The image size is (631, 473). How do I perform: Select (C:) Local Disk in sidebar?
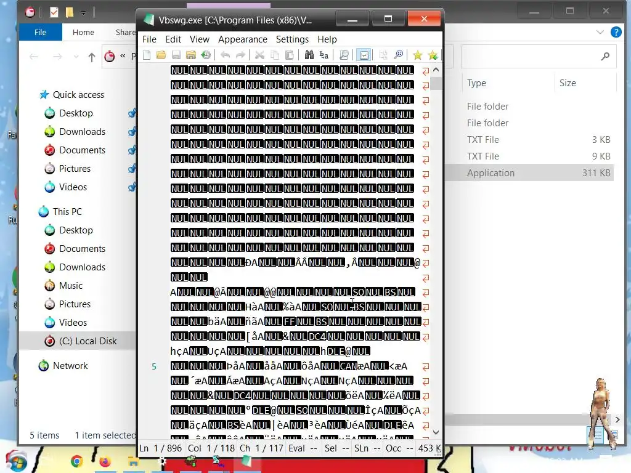[88, 341]
